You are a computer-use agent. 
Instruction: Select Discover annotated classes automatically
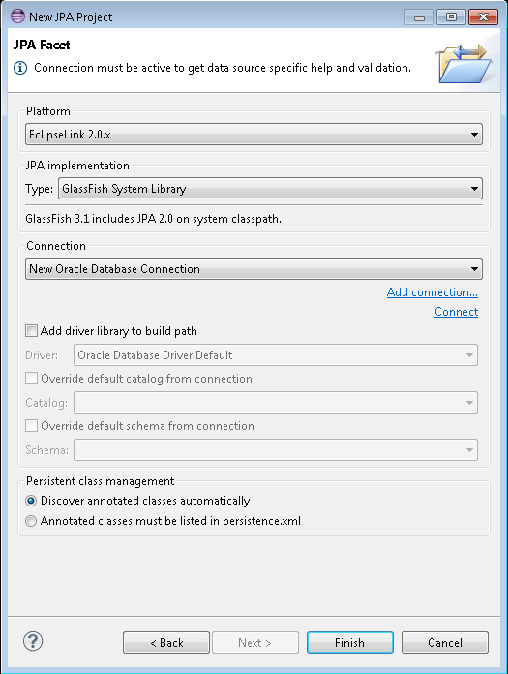[x=31, y=501]
